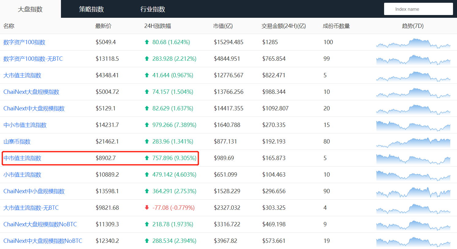Click the 交易金额(24H)(亿) column header
The height and width of the screenshot is (249, 457).
coord(284,26)
